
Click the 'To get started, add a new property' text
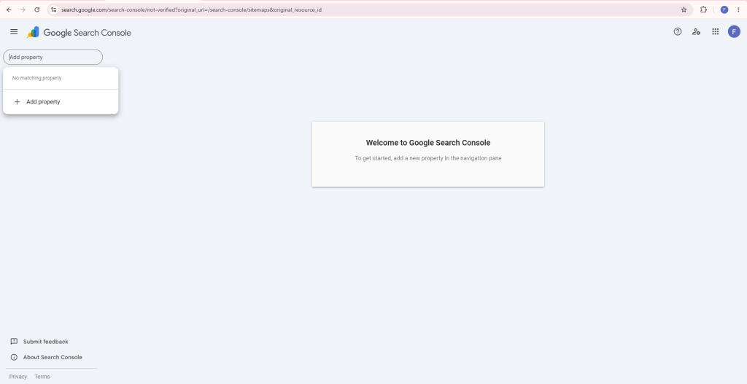pyautogui.click(x=427, y=158)
